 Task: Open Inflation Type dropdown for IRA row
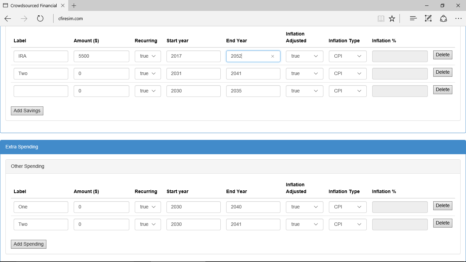(x=348, y=56)
